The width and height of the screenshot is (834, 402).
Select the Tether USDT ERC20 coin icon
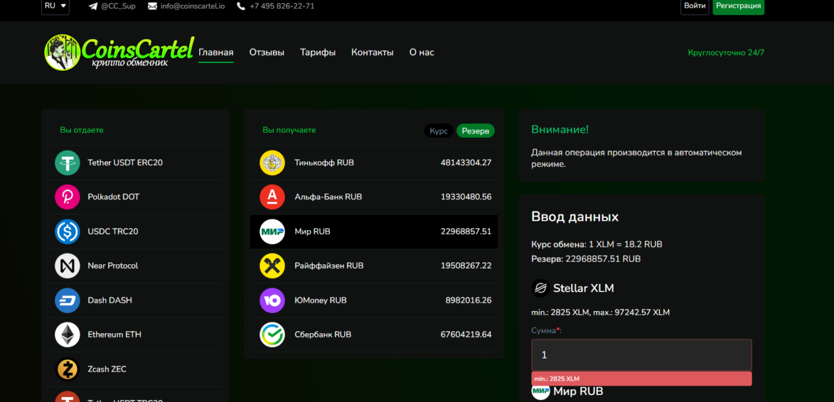click(x=67, y=162)
